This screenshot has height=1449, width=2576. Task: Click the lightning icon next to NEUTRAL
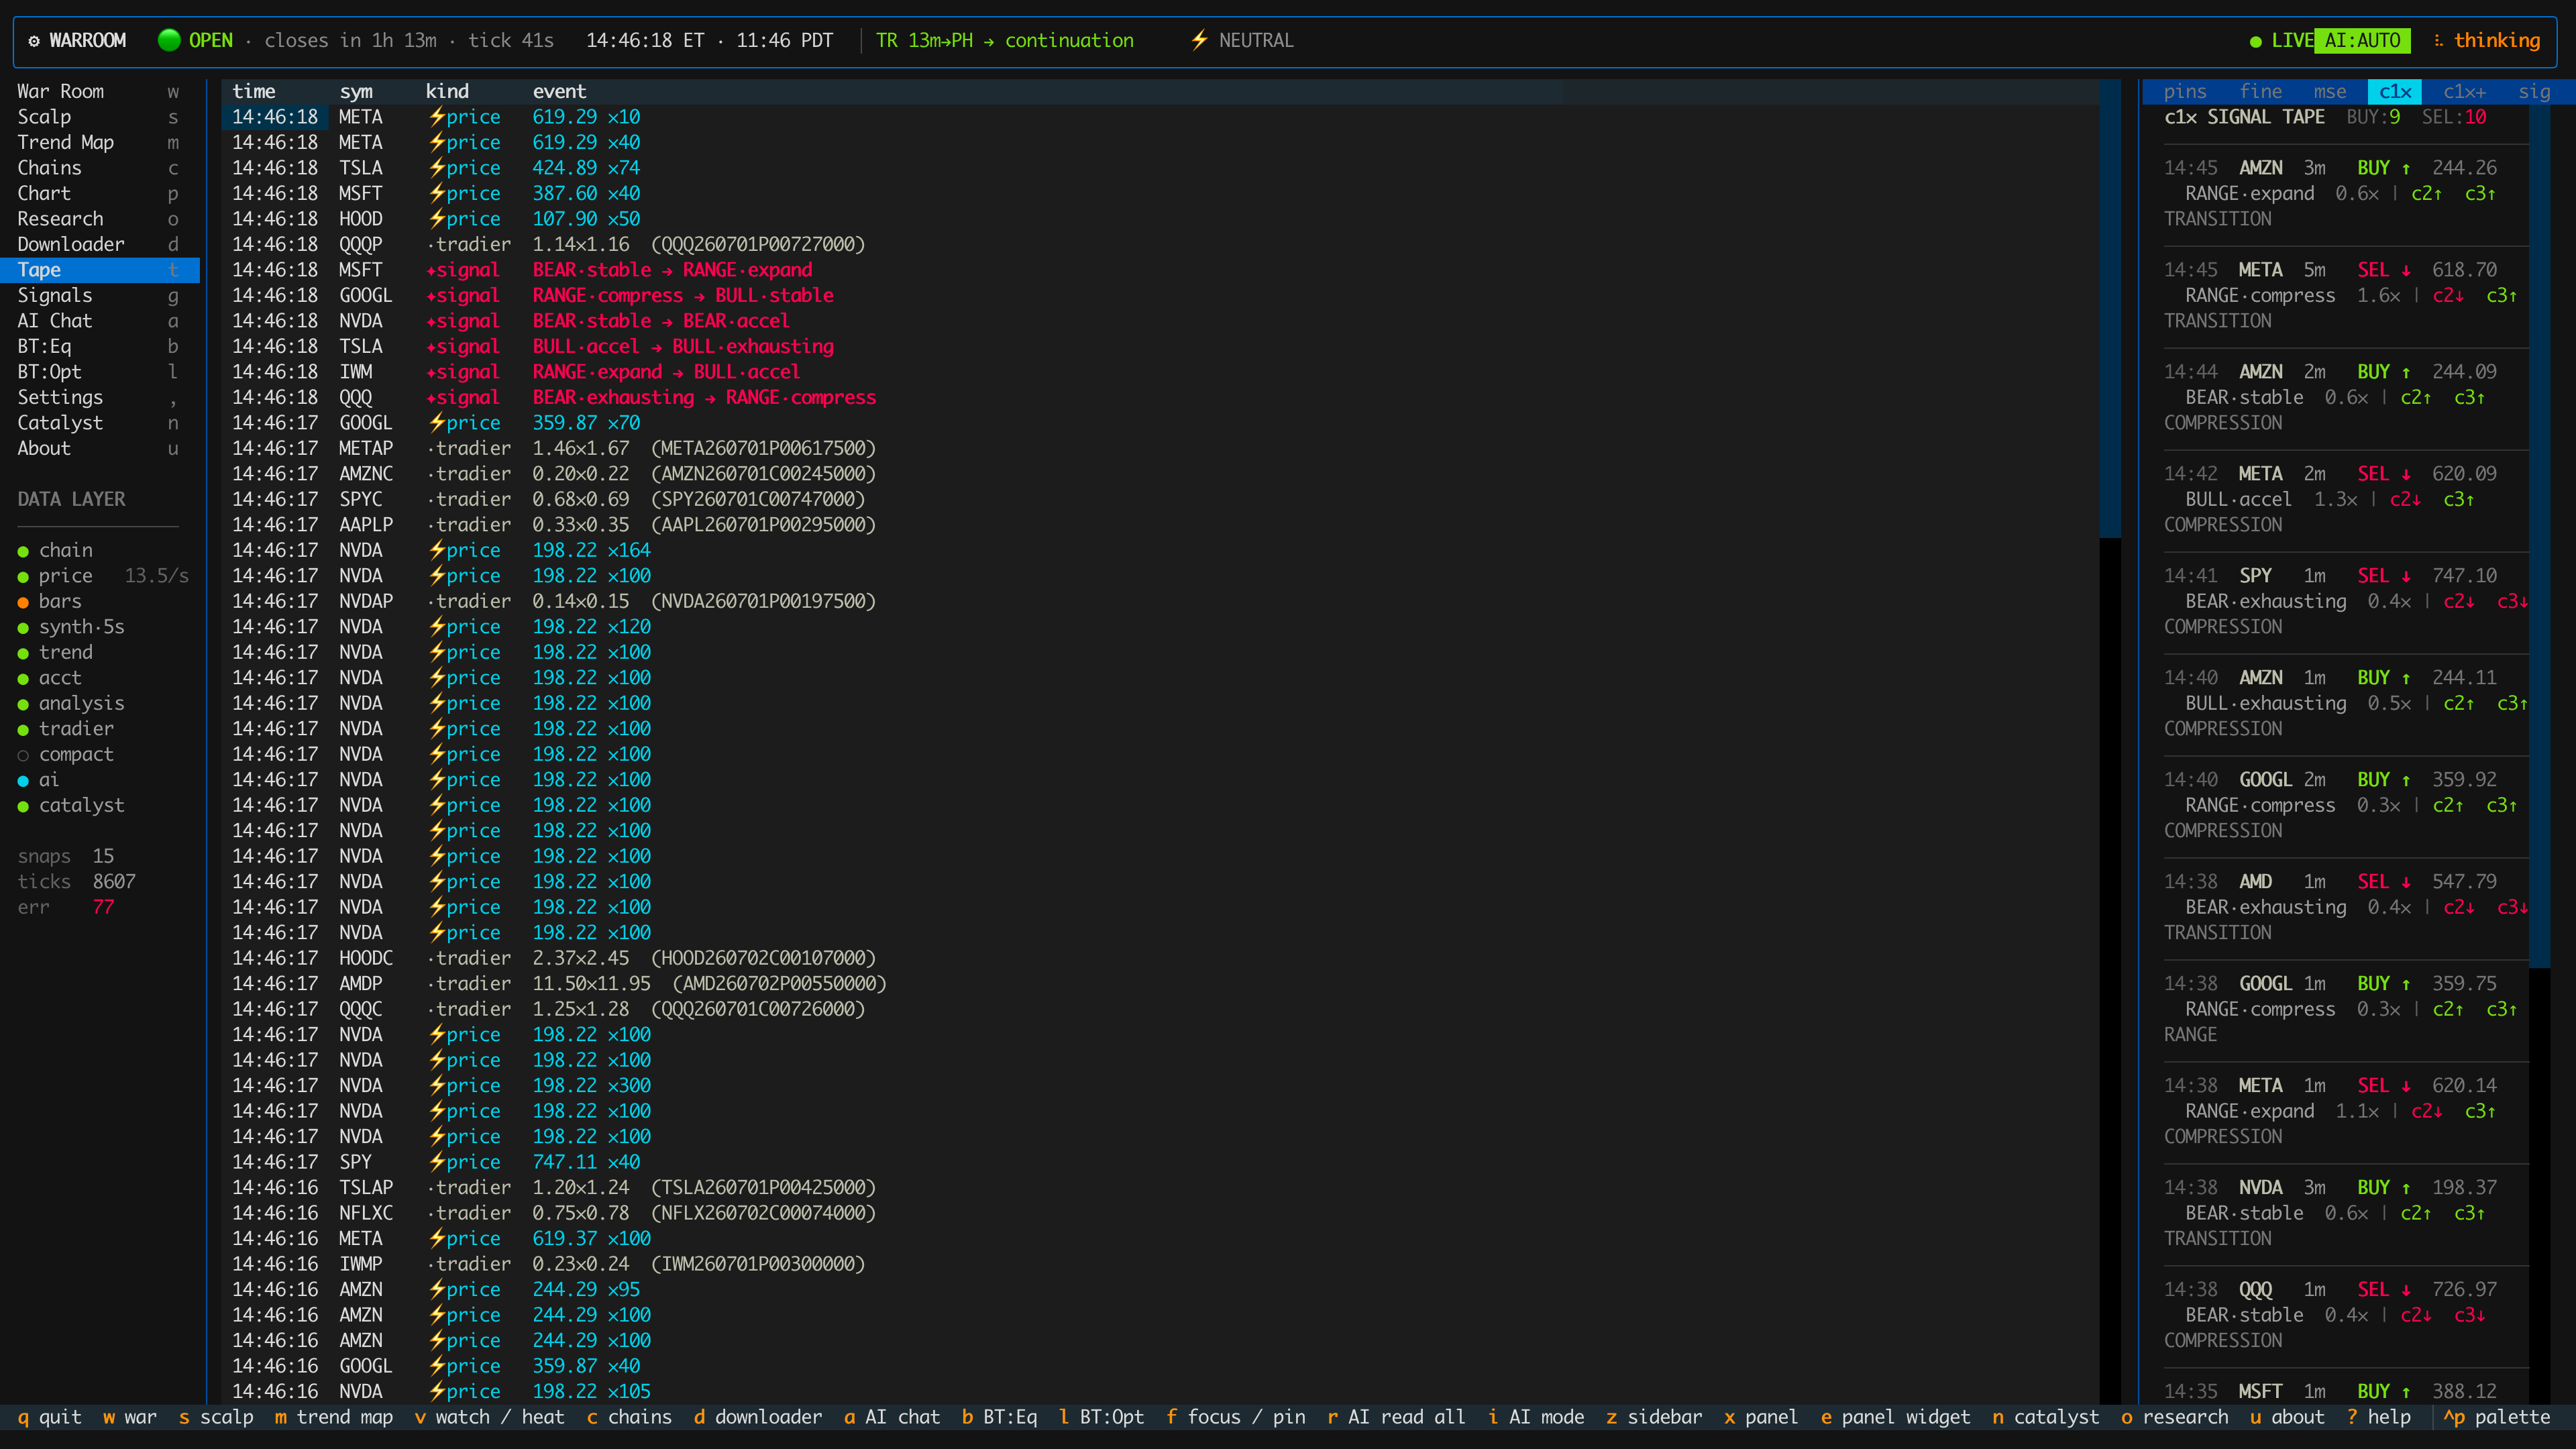pos(1199,40)
